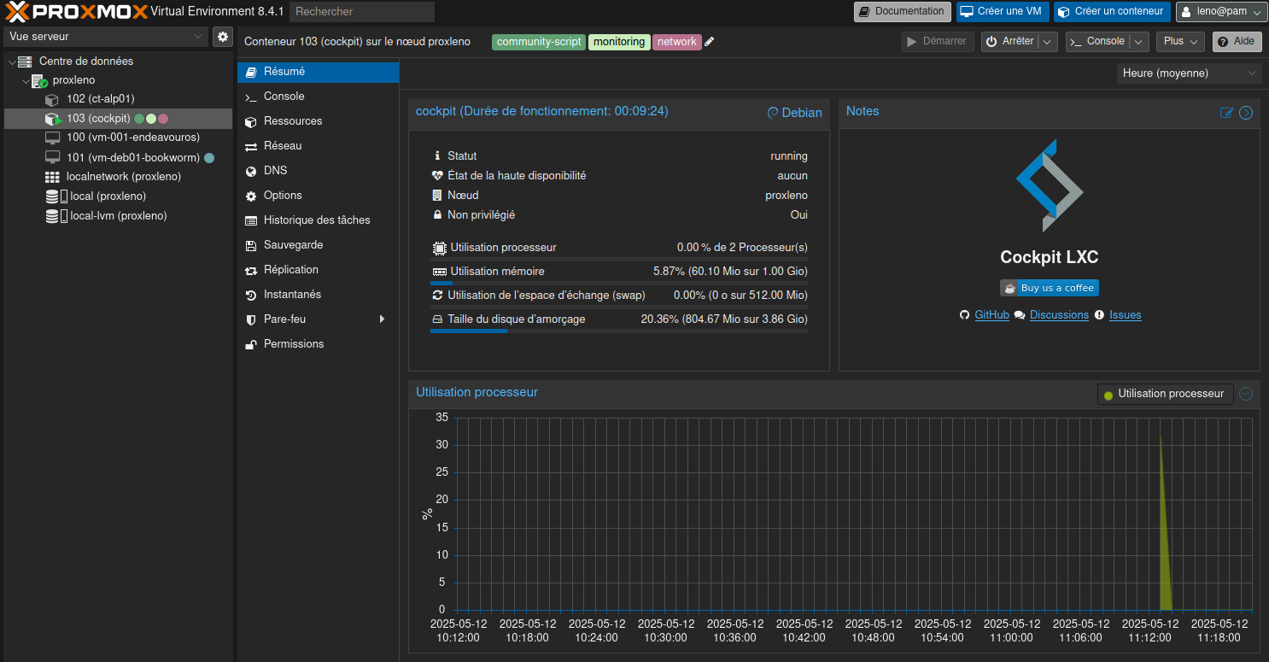Image resolution: width=1269 pixels, height=662 pixels.
Task: Toggle the Utilisation processeur legend series
Action: (x=1164, y=394)
